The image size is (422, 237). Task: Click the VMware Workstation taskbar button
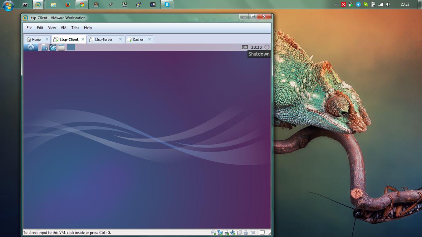click(x=38, y=5)
